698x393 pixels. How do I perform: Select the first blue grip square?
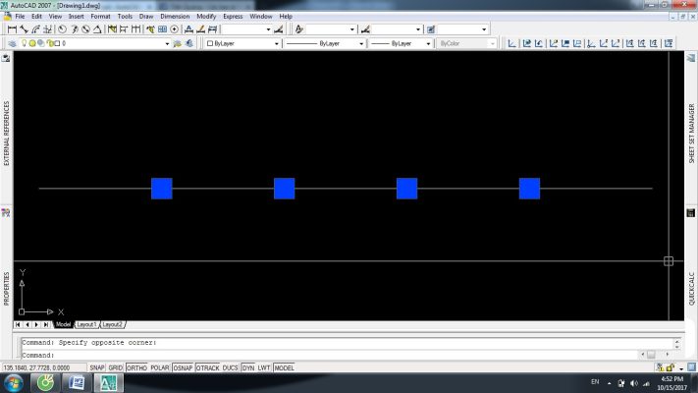coord(162,188)
